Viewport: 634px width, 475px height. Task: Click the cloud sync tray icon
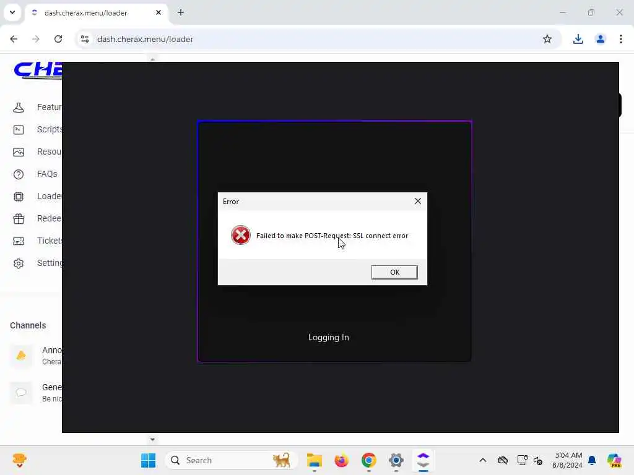pyautogui.click(x=503, y=460)
